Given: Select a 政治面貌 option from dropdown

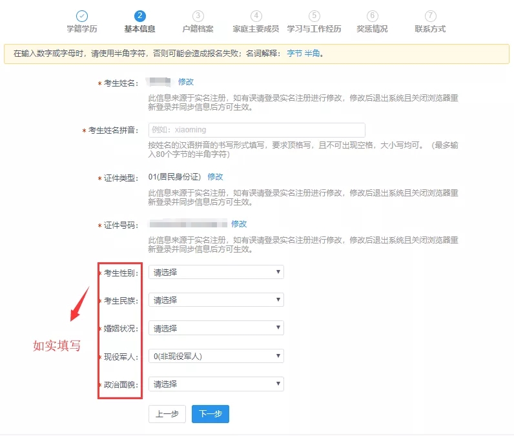Looking at the screenshot, I should tap(216, 384).
